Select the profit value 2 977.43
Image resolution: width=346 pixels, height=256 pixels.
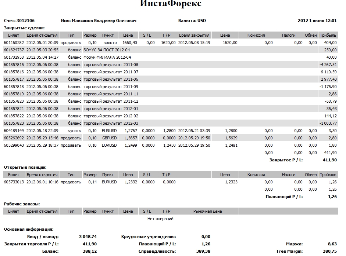coord(329,79)
